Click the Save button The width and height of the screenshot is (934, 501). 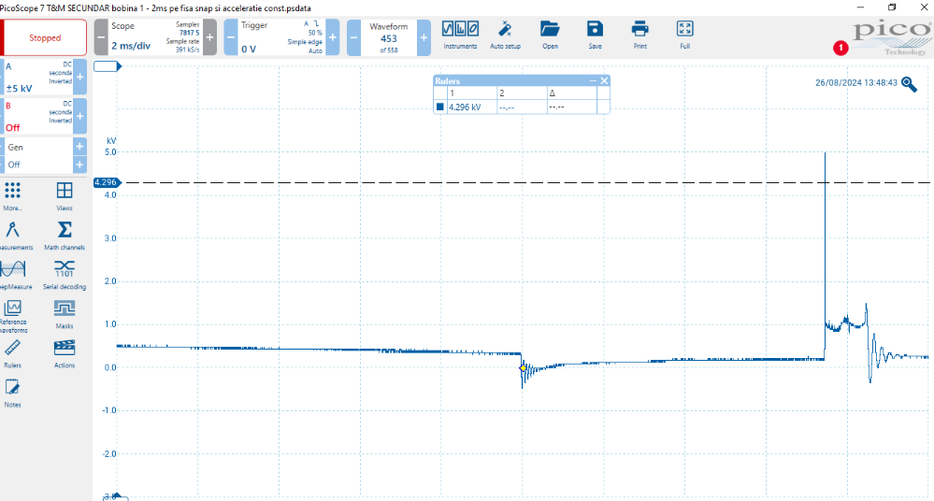pyautogui.click(x=595, y=36)
